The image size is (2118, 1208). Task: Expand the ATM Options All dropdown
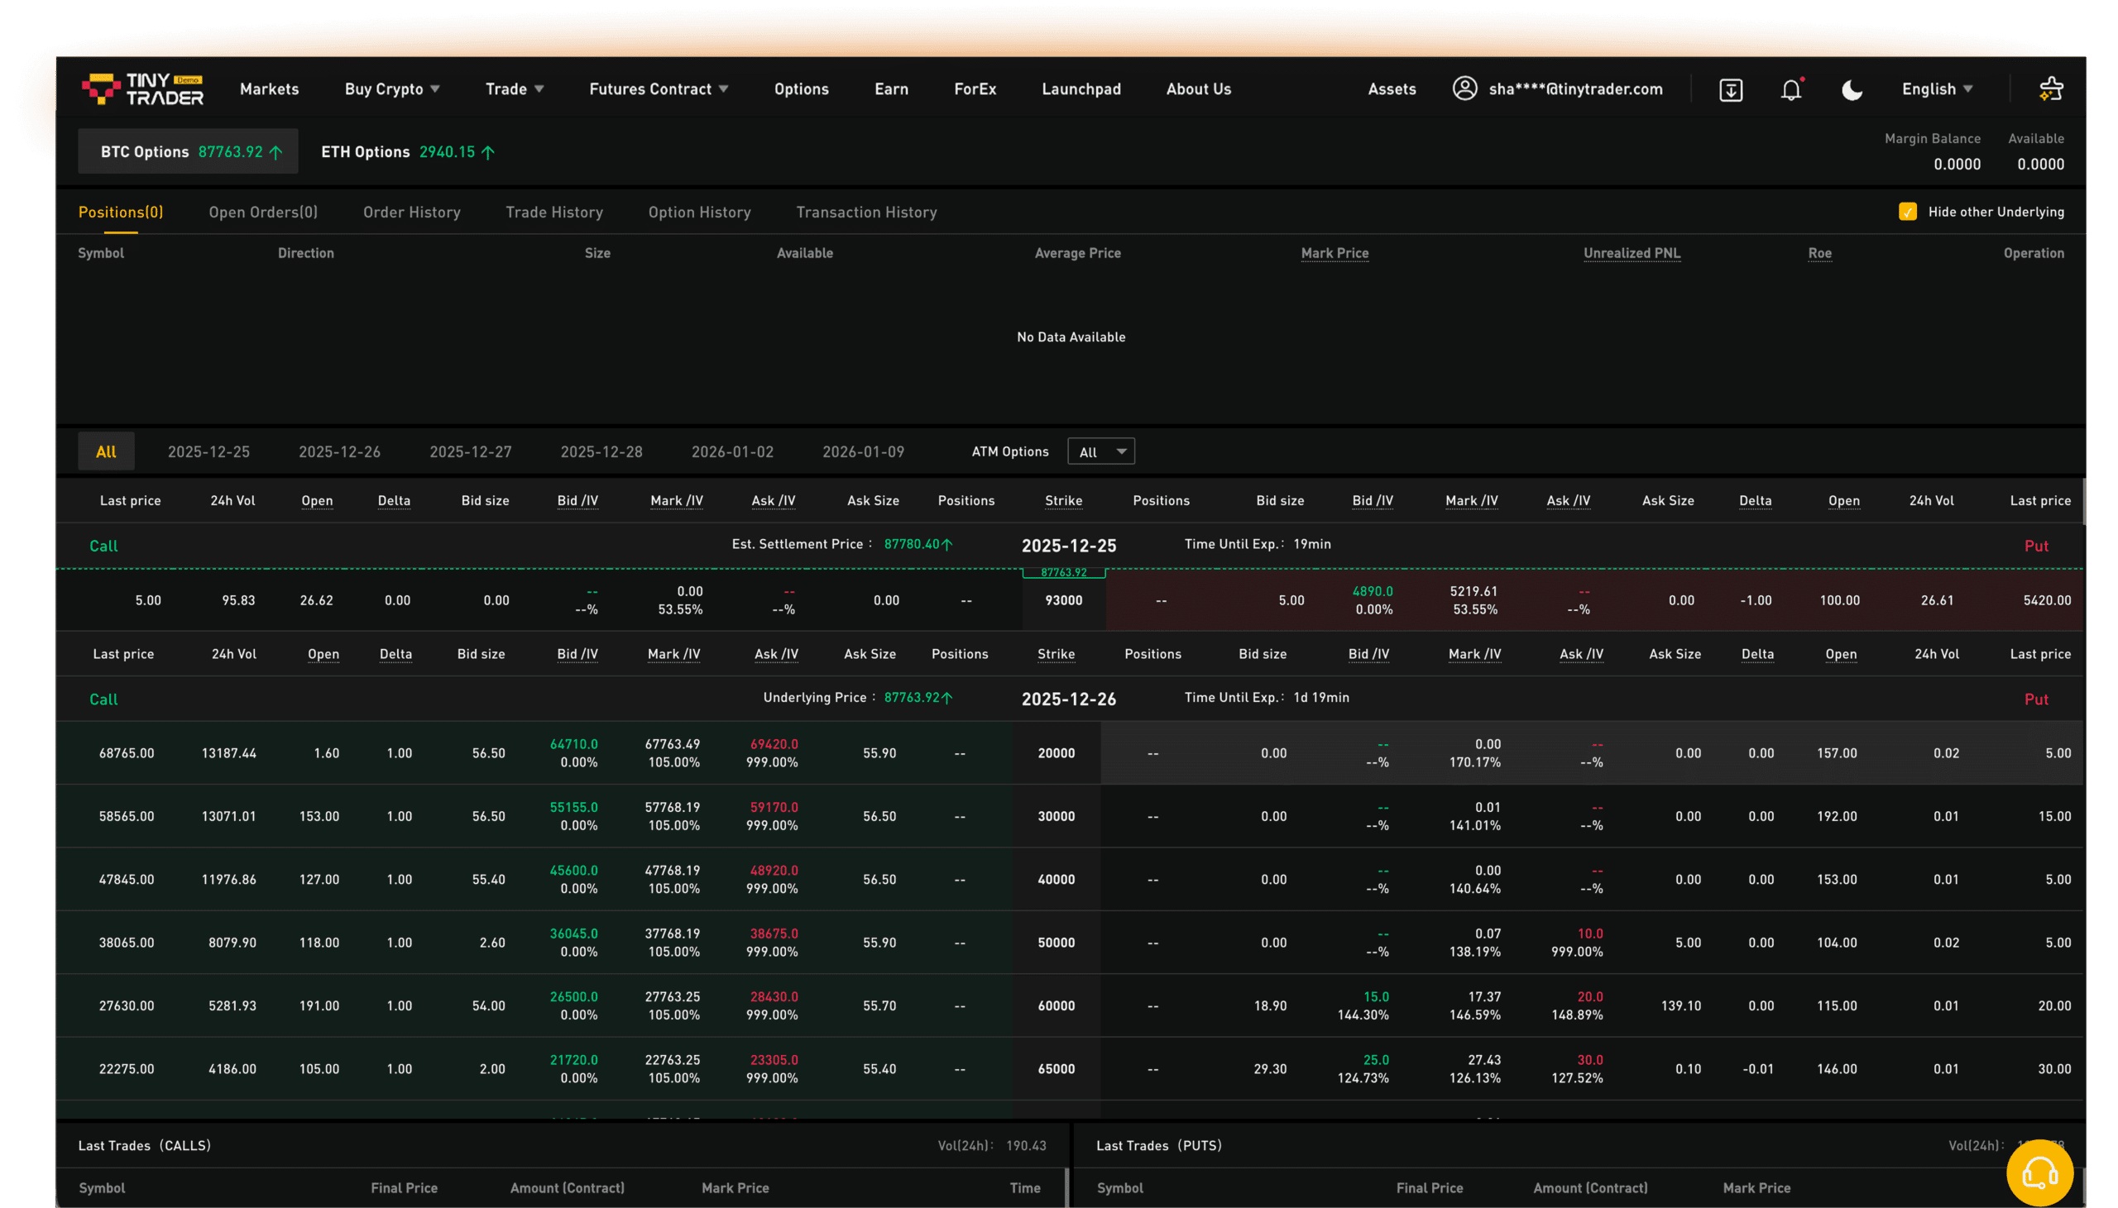coord(1100,451)
